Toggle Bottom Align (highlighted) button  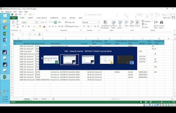(56, 22)
